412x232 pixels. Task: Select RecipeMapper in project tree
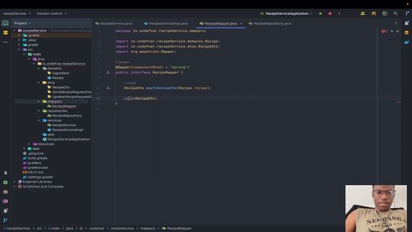click(62, 106)
